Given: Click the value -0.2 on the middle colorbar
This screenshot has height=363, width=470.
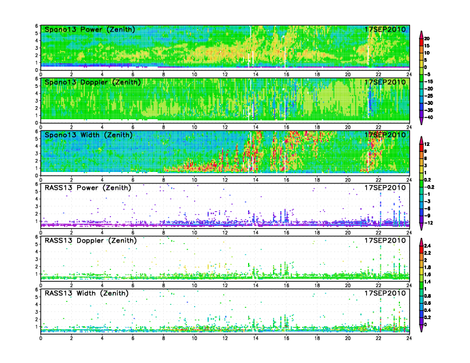Looking at the screenshot, I should [x=429, y=187].
